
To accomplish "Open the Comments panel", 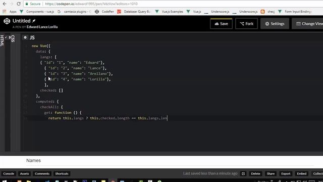I will click(42, 174).
